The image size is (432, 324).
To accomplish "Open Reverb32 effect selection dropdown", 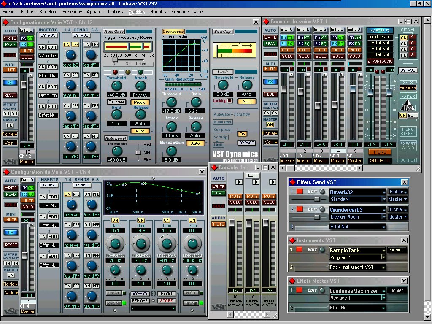I will click(x=358, y=192).
